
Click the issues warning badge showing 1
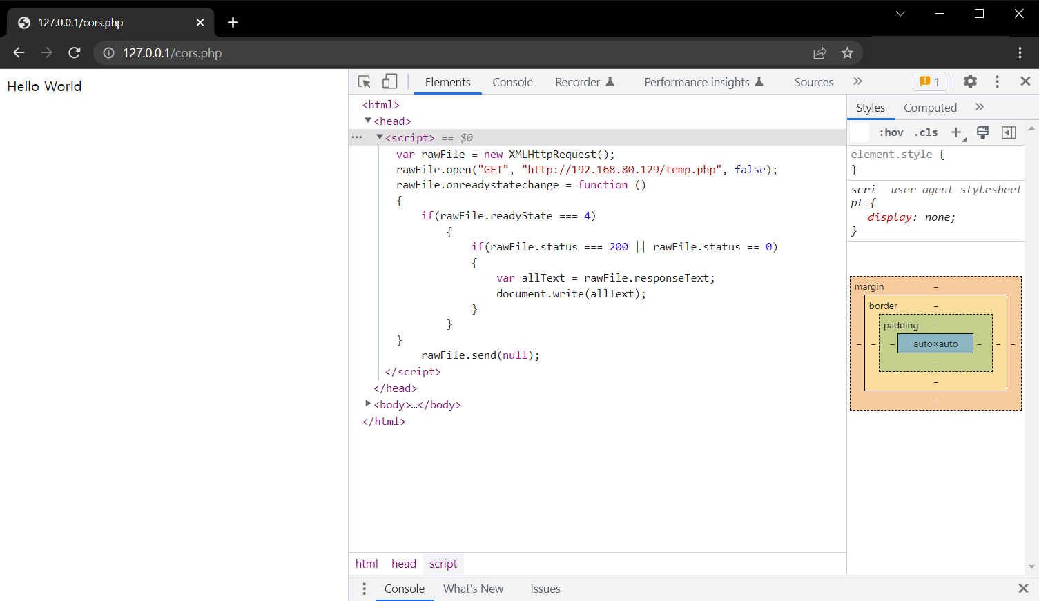coord(929,81)
